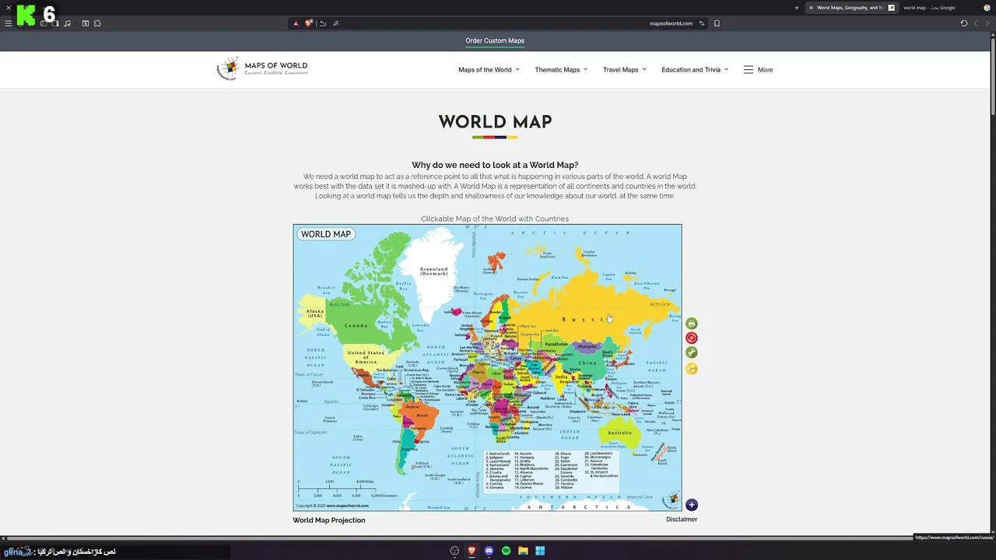
Task: Open the More hamburger menu in site header
Action: tap(758, 70)
